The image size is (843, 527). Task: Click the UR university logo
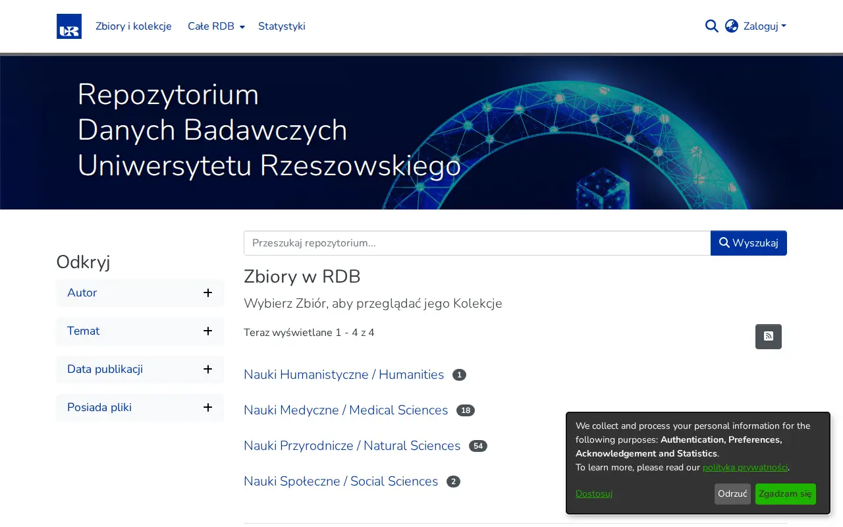coord(69,26)
